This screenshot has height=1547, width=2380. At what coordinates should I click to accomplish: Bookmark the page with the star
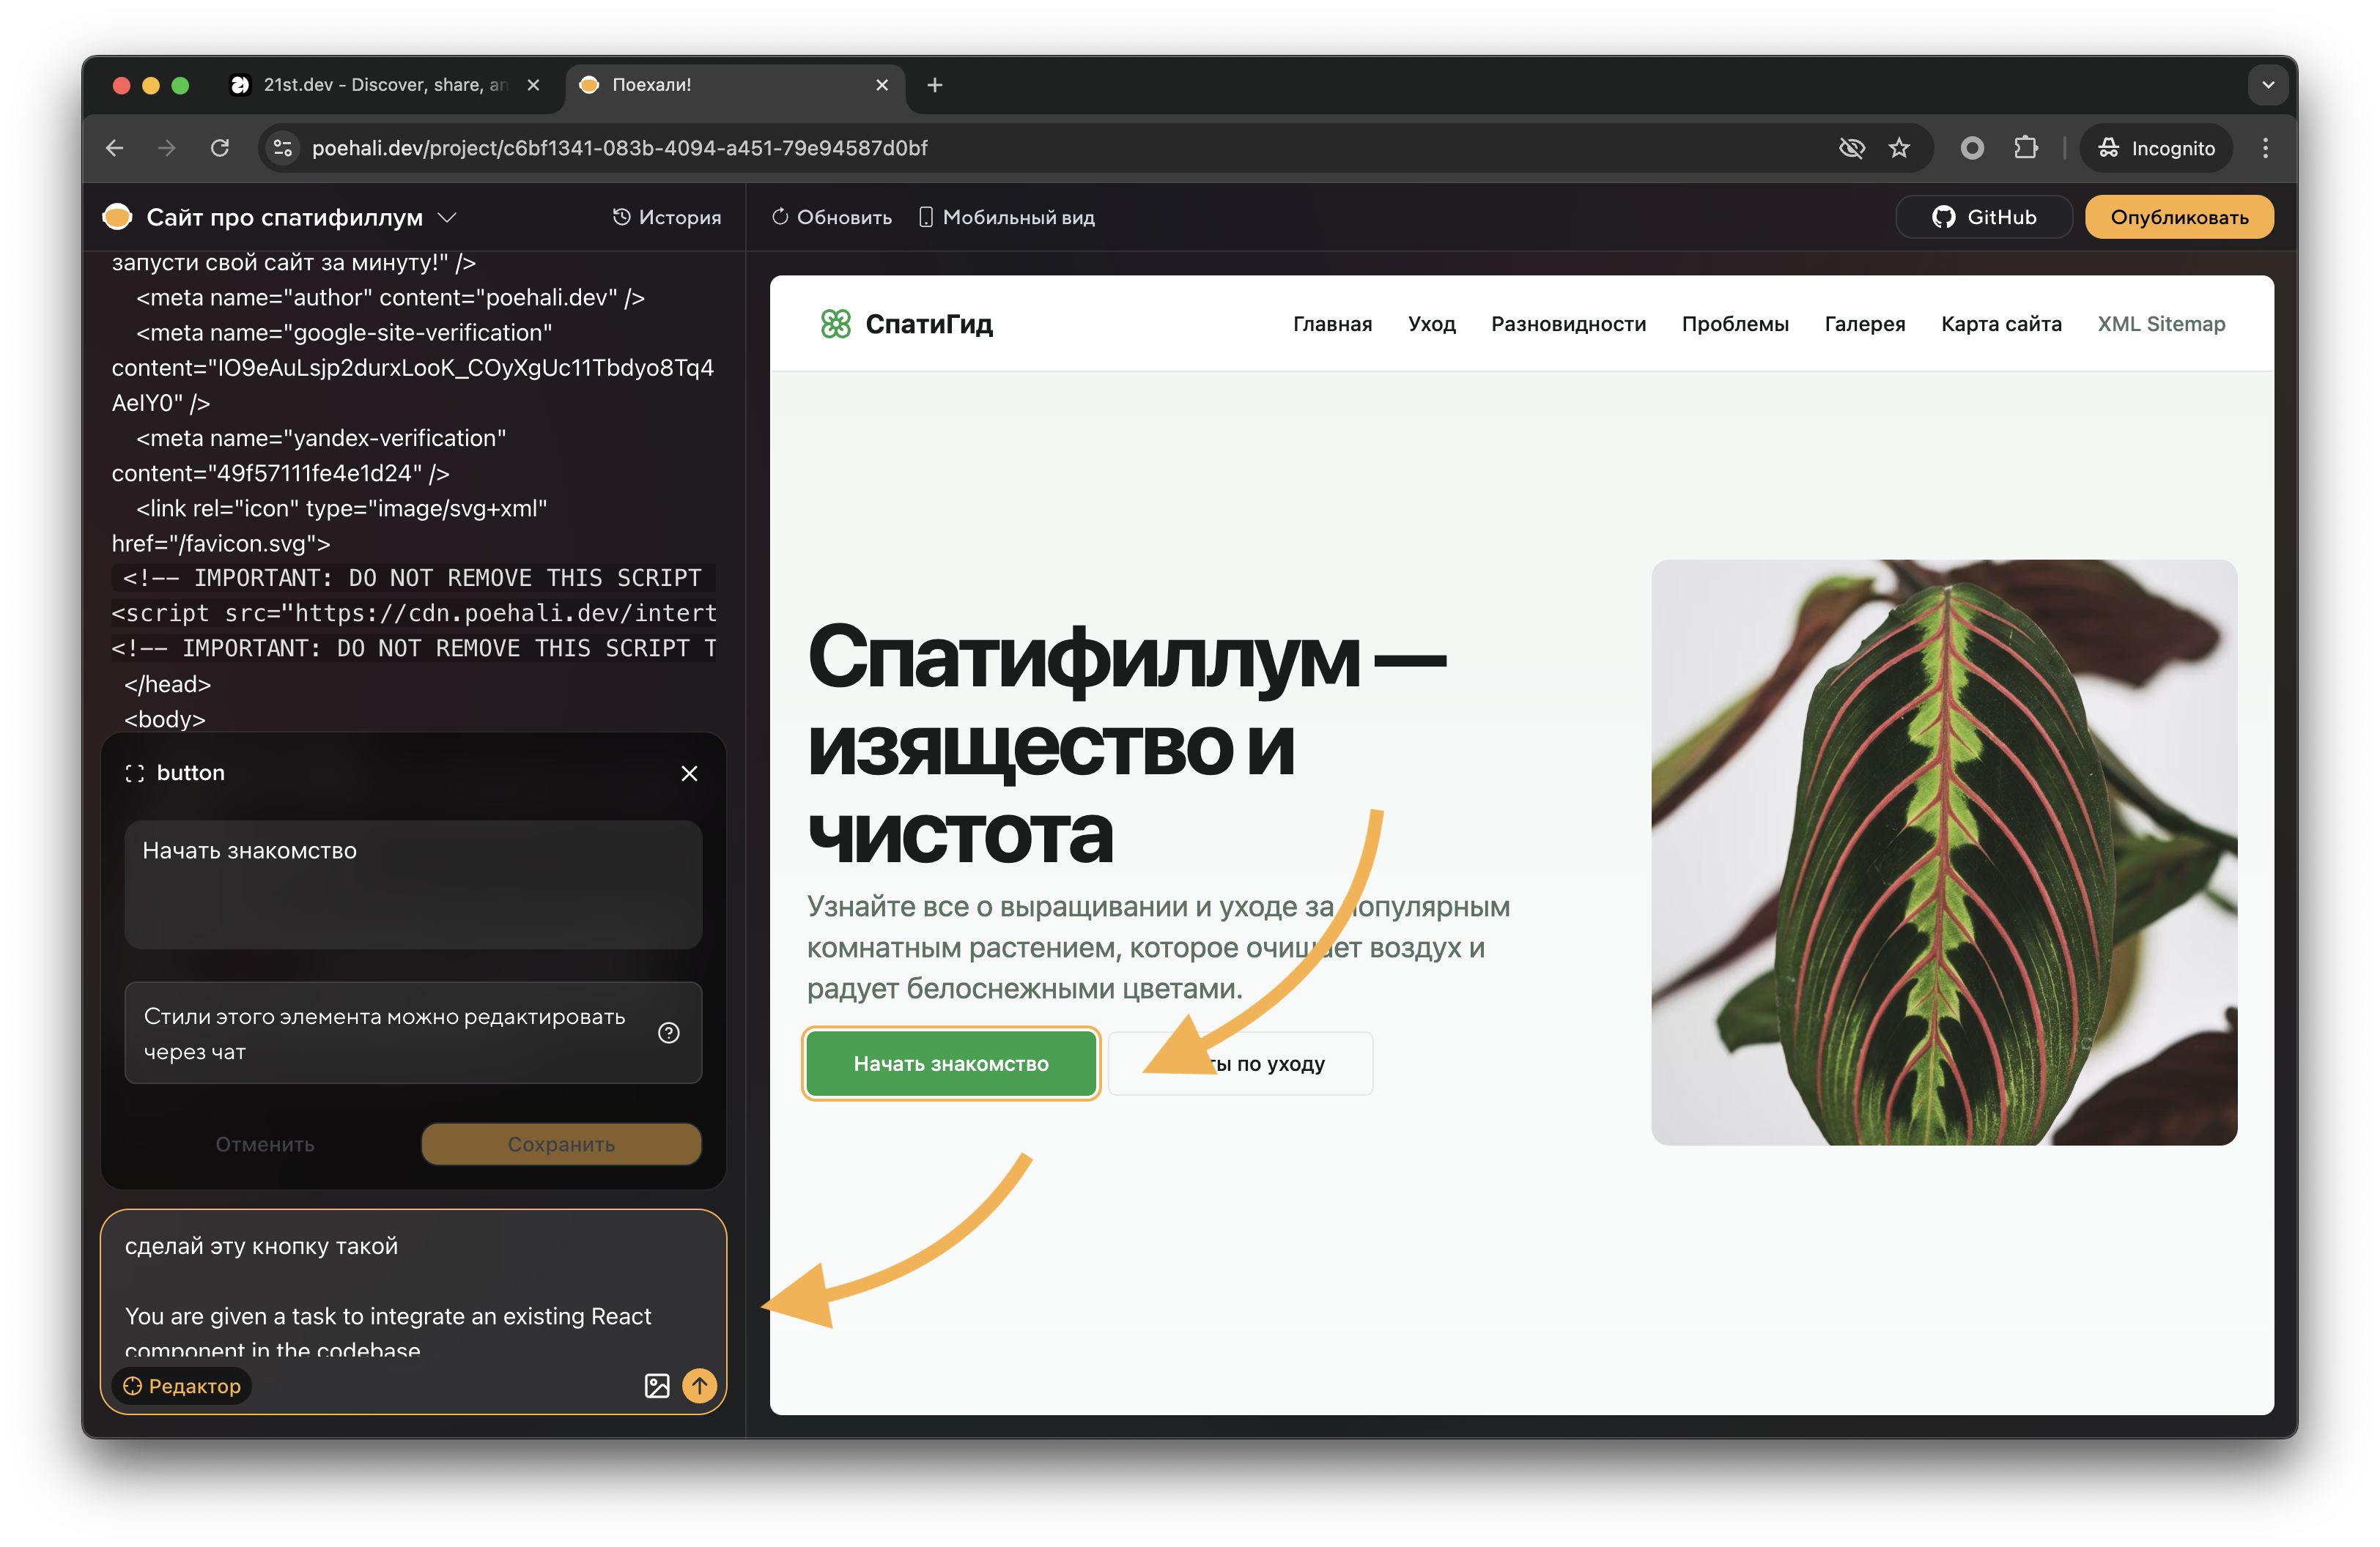pyautogui.click(x=1899, y=147)
